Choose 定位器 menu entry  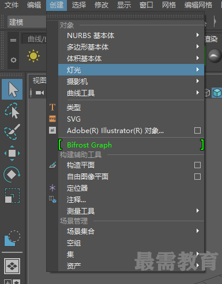[131, 188]
